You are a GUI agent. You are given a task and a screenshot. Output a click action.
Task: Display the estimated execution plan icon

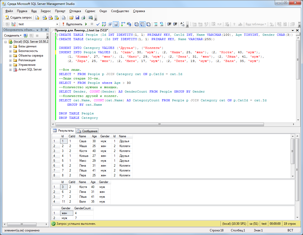point(104,24)
